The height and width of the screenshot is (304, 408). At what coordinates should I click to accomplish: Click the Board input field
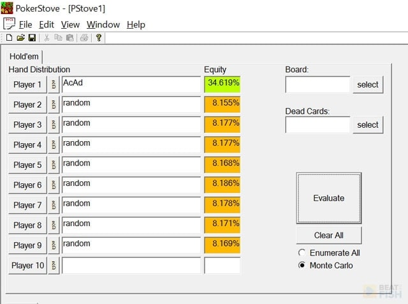coord(317,84)
